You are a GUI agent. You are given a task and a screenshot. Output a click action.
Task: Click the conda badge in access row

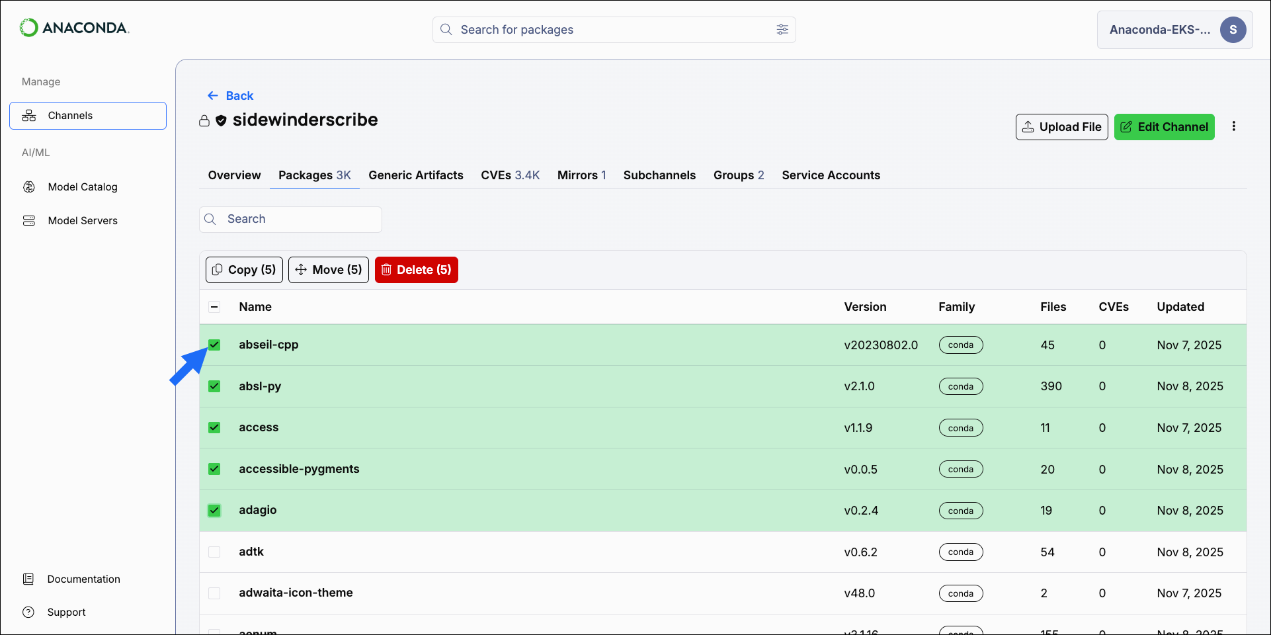[x=961, y=428]
